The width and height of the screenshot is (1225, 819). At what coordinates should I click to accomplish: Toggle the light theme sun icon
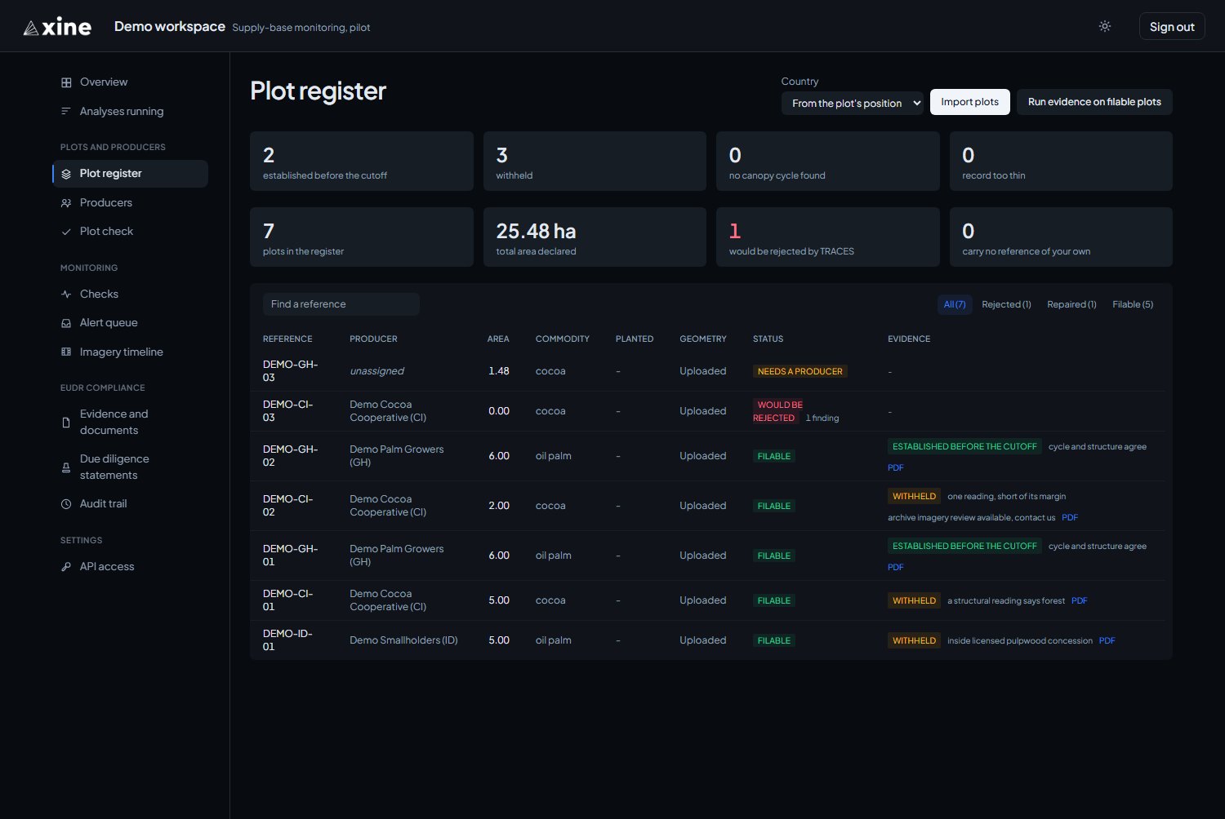point(1105,26)
